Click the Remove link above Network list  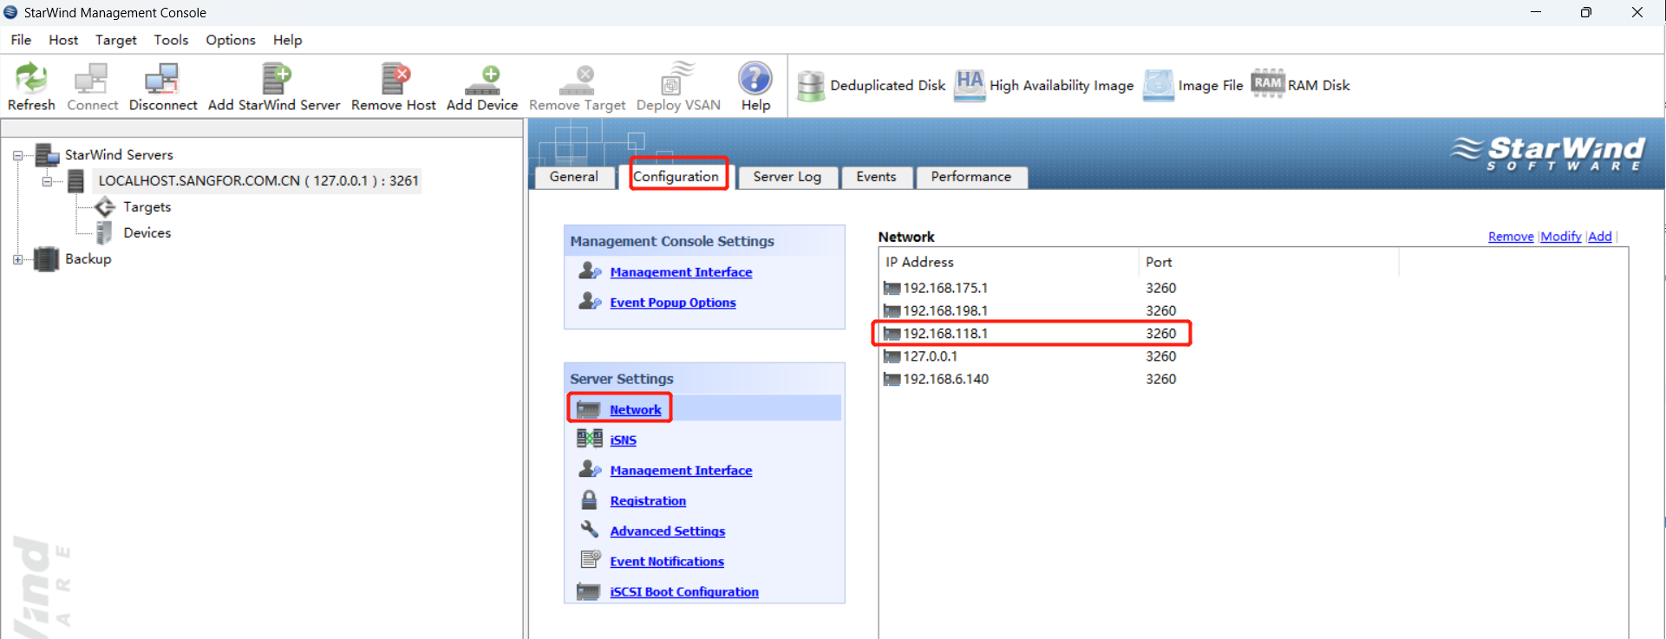coord(1511,237)
